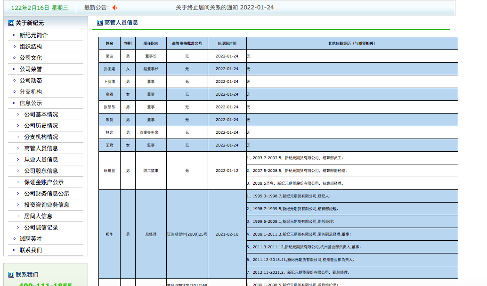Click the 高管人员信息 heading icon
This screenshot has height=286, width=487.
coord(100,23)
